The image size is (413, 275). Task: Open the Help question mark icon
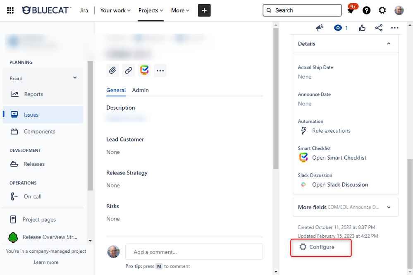366,10
